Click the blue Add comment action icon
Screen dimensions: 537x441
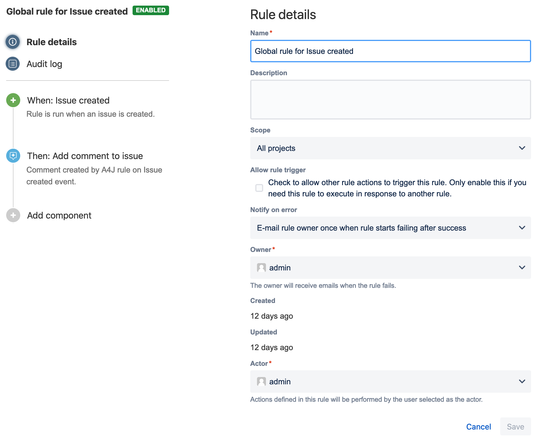point(13,156)
